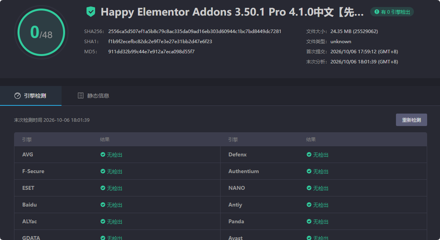Image resolution: width=440 pixels, height=240 pixels.
Task: Click the AVG engine name
Action: [x=28, y=154]
